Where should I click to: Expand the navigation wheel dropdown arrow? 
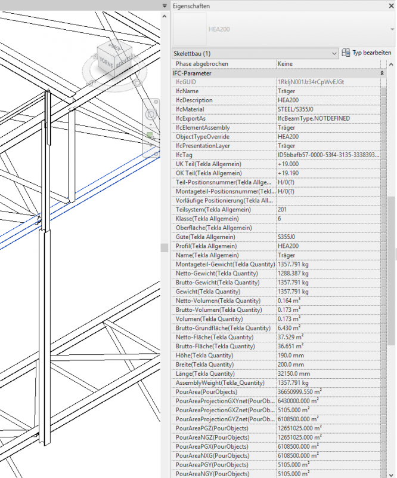coord(151,124)
